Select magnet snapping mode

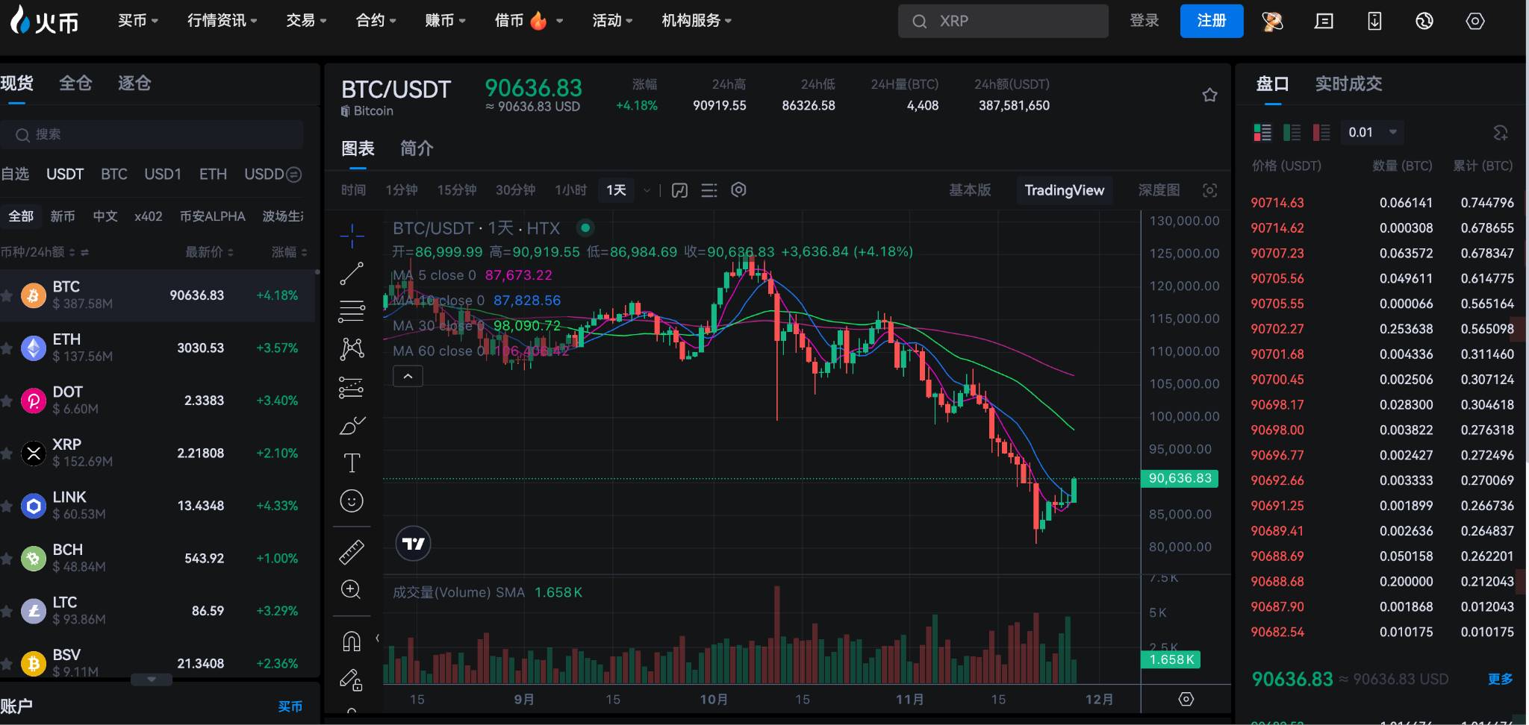352,640
